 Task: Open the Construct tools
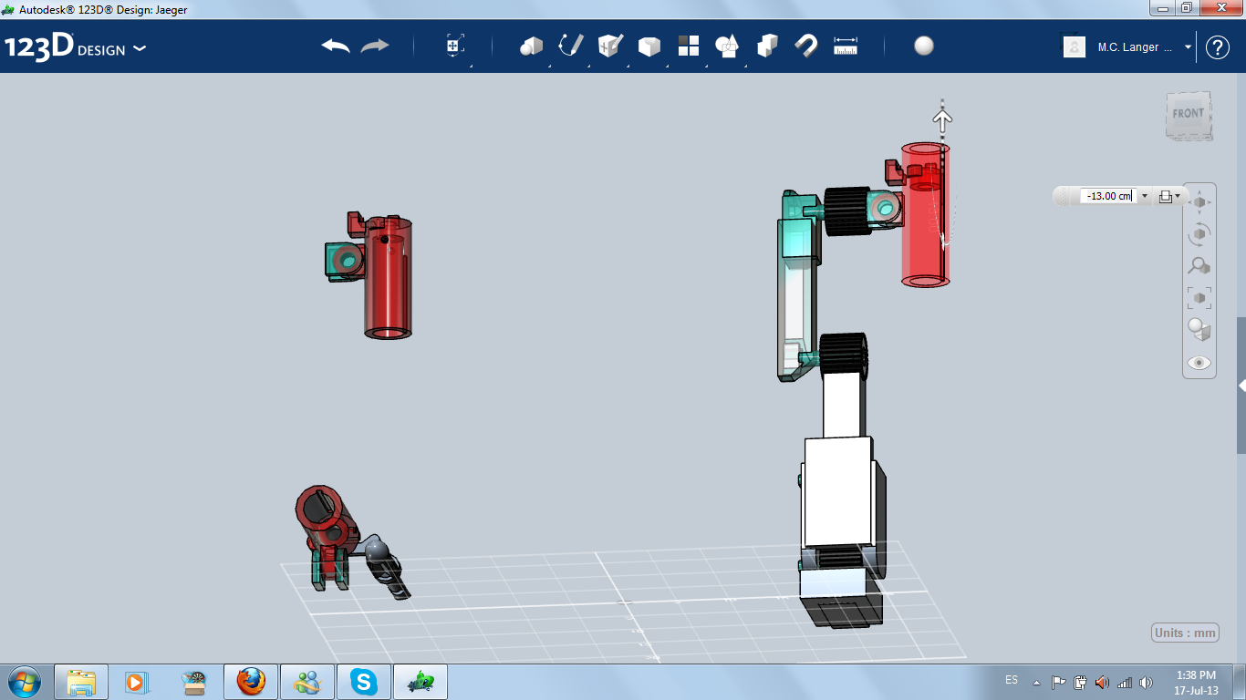[x=610, y=46]
